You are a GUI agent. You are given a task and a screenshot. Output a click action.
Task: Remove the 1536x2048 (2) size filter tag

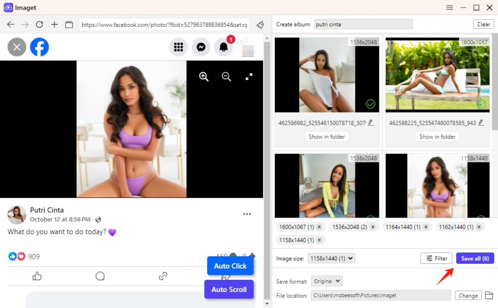[373, 226]
